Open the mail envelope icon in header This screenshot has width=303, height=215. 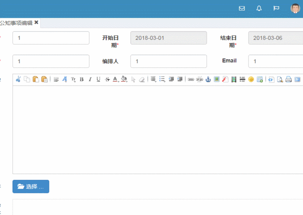(242, 8)
